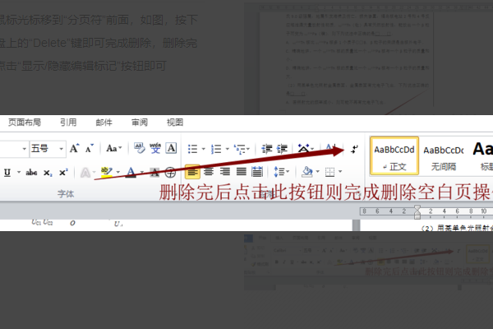This screenshot has height=329, width=493.
Task: Toggle strikethrough abc formatting
Action: (x=31, y=172)
